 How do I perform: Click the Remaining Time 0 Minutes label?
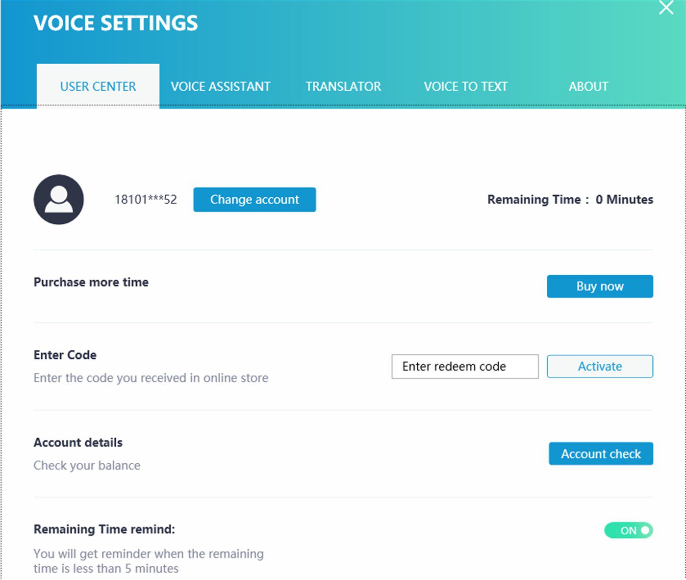coord(570,200)
